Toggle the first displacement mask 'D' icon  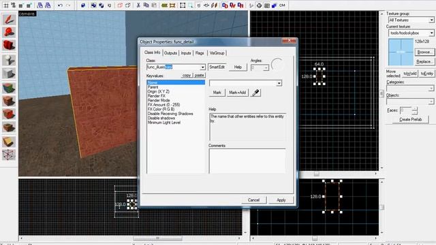225,5
